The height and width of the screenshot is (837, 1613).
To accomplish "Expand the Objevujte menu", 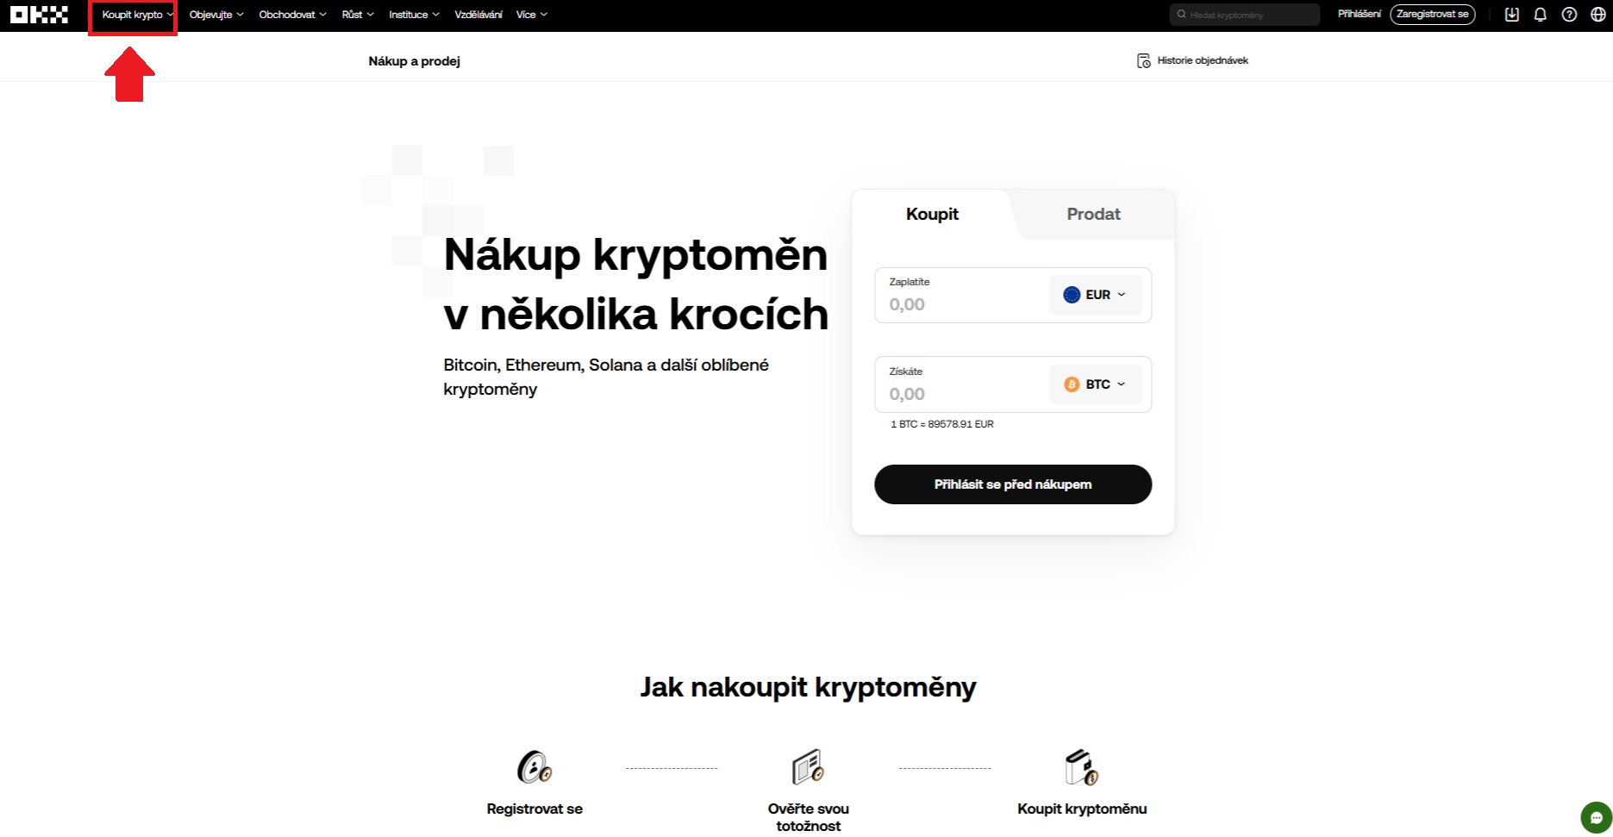I will pos(216,15).
